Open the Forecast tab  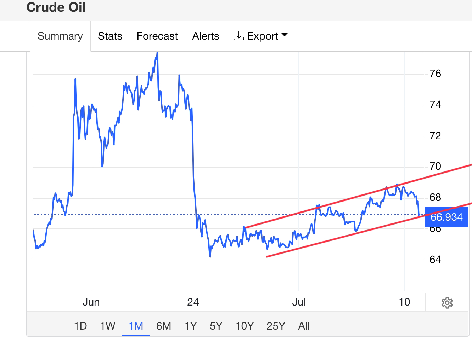pyautogui.click(x=157, y=36)
